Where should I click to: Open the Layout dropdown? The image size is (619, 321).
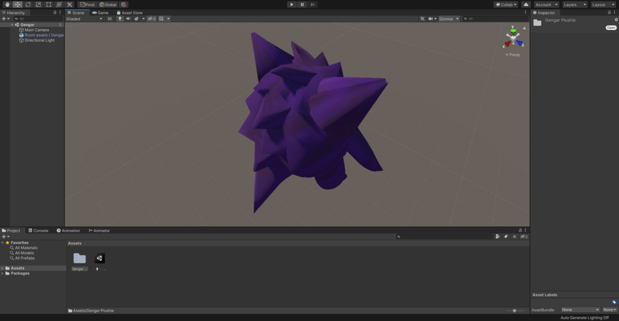[x=603, y=4]
